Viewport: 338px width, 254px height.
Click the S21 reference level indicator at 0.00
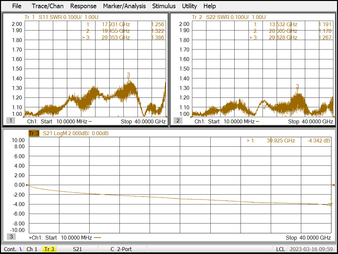point(28,185)
